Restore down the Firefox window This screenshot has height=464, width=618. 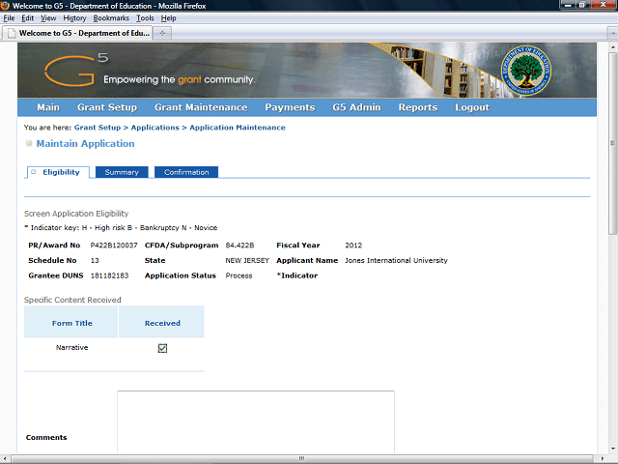582,5
